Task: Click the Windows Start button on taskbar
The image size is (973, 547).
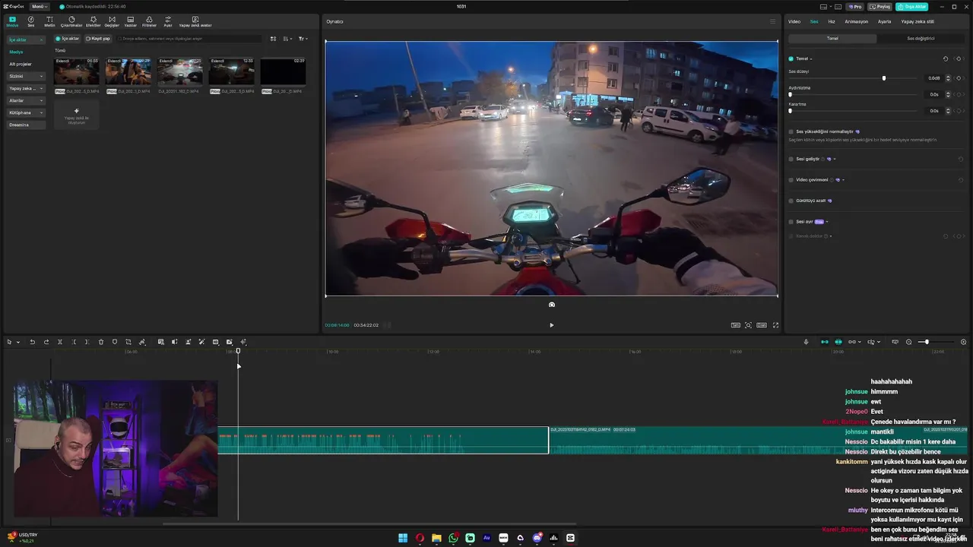Action: 403,538
